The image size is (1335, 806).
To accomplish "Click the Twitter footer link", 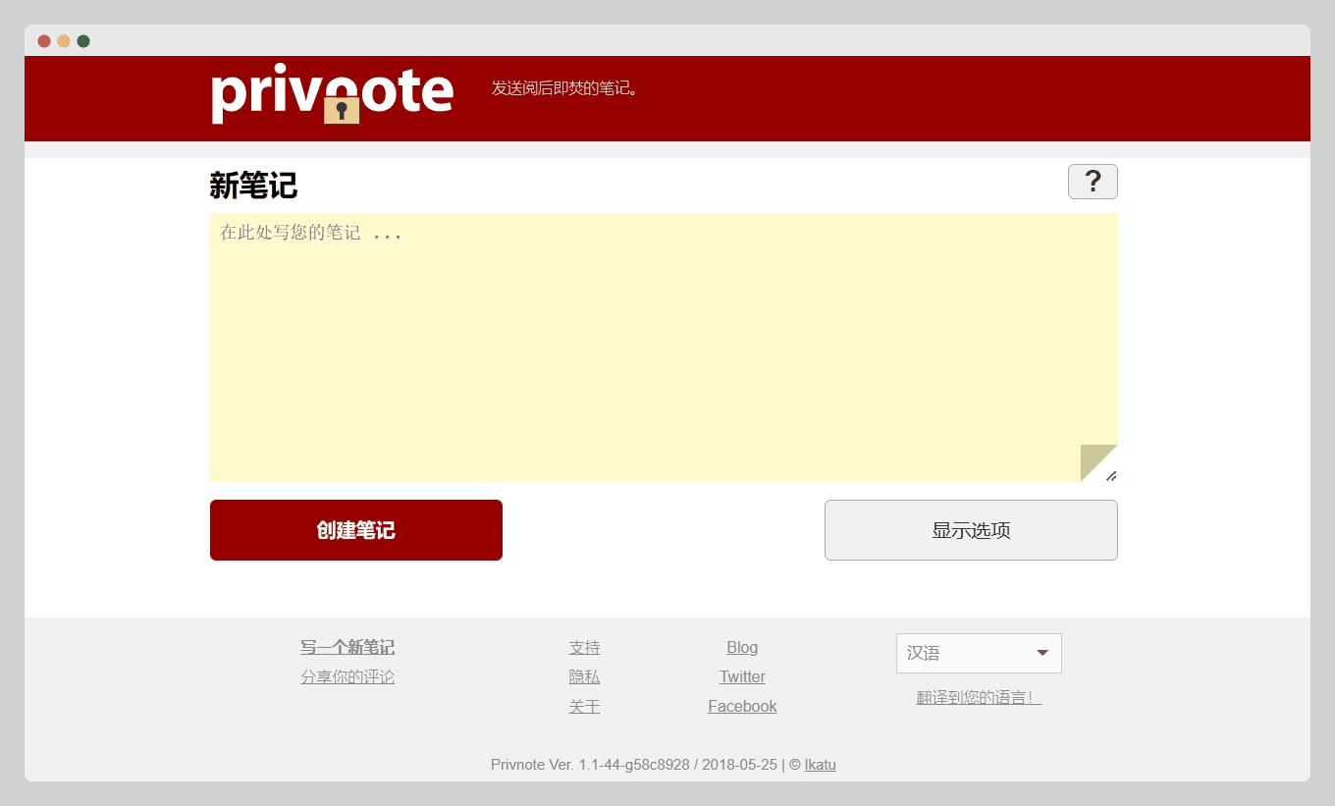I will pyautogui.click(x=742, y=677).
